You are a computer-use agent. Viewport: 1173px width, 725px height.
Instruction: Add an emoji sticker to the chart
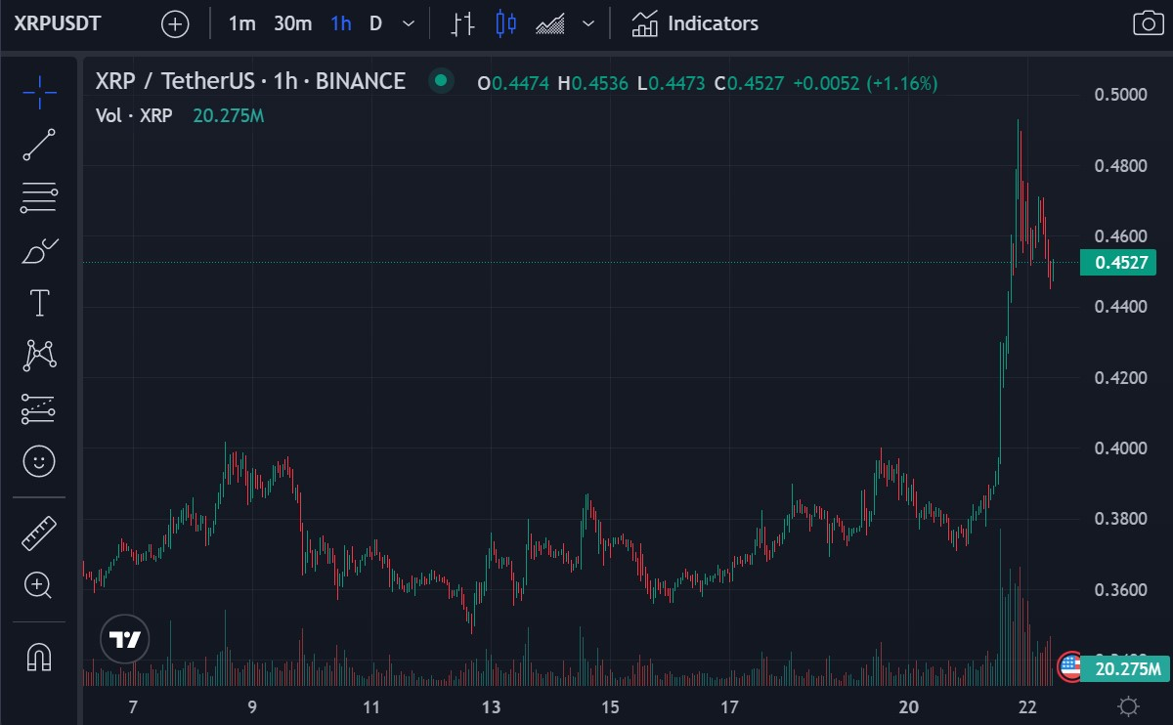(x=39, y=460)
